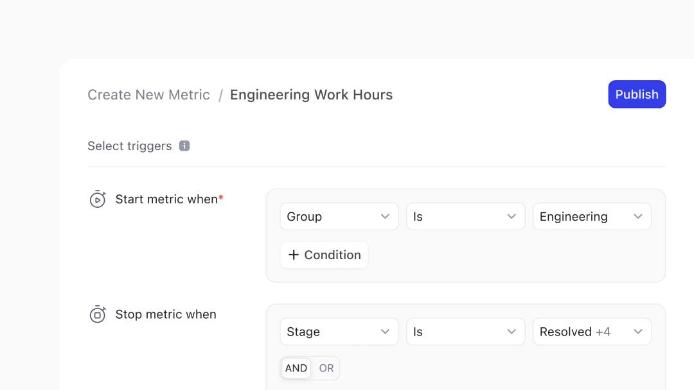Click the info icon beside Select triggers
Viewport: 694px width, 390px height.
point(184,146)
